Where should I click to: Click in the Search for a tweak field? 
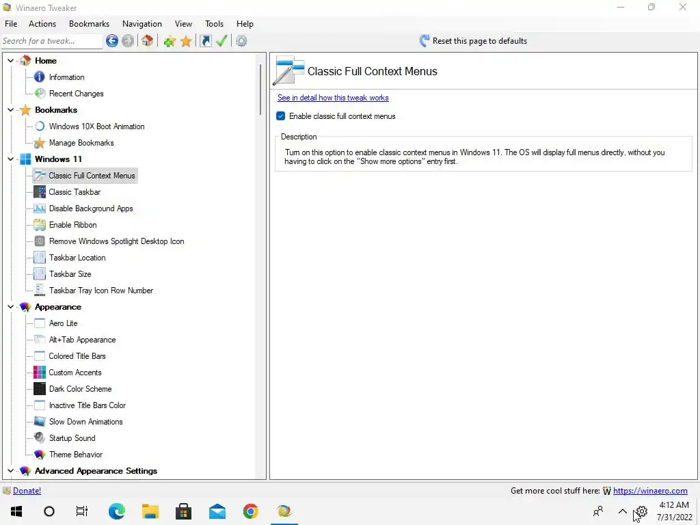[51, 41]
